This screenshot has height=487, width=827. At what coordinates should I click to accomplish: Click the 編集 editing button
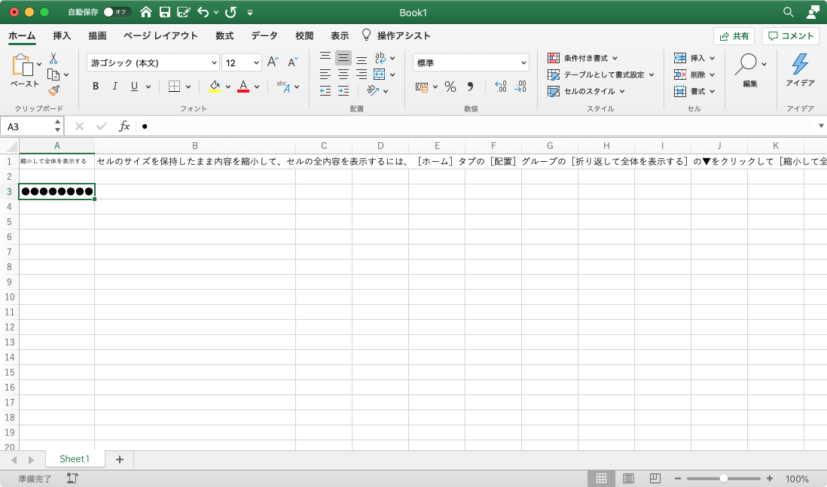coord(750,70)
